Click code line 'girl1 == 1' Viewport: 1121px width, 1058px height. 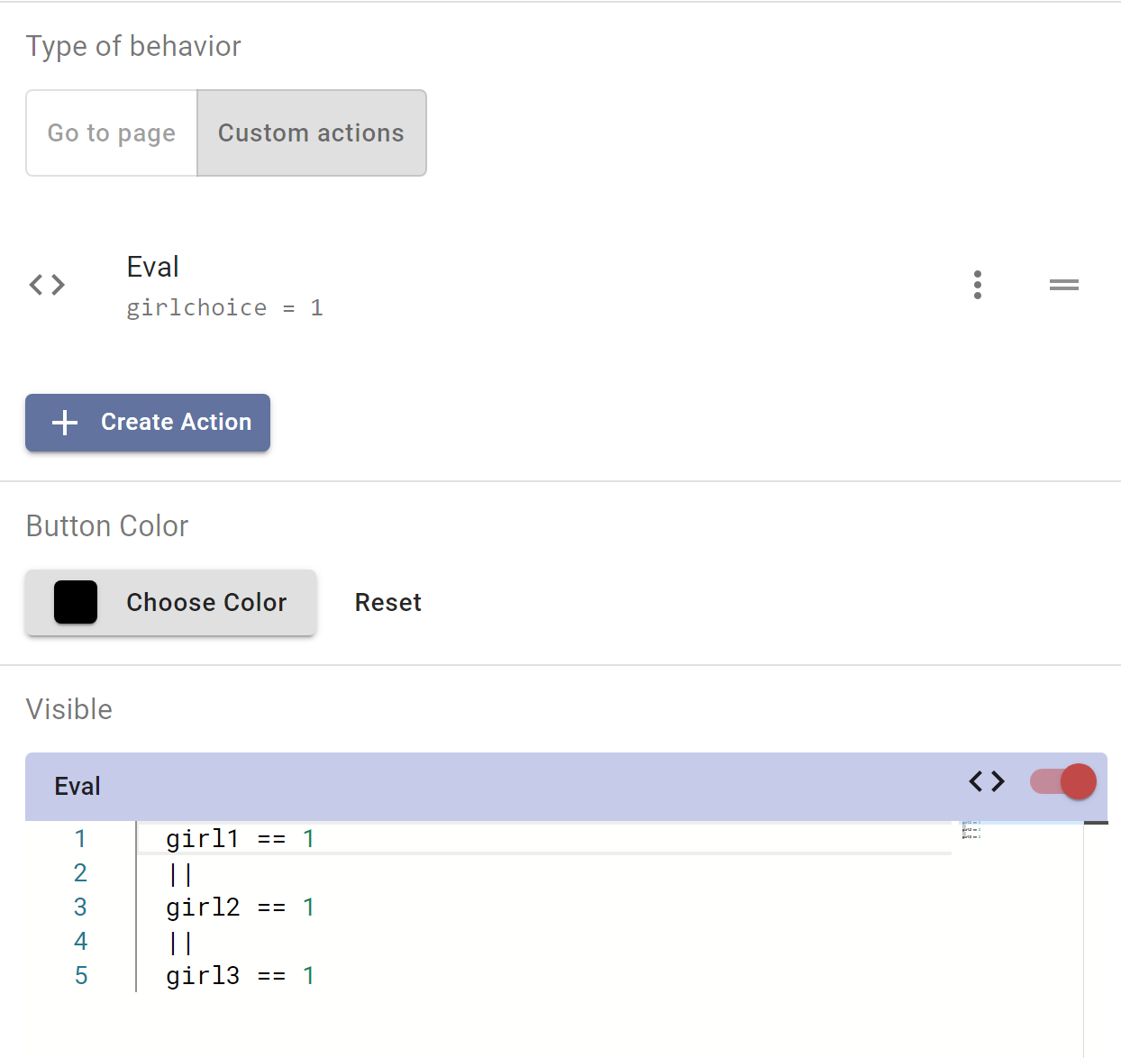click(241, 839)
